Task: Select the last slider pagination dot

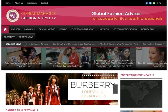Action: [x=114, y=75]
